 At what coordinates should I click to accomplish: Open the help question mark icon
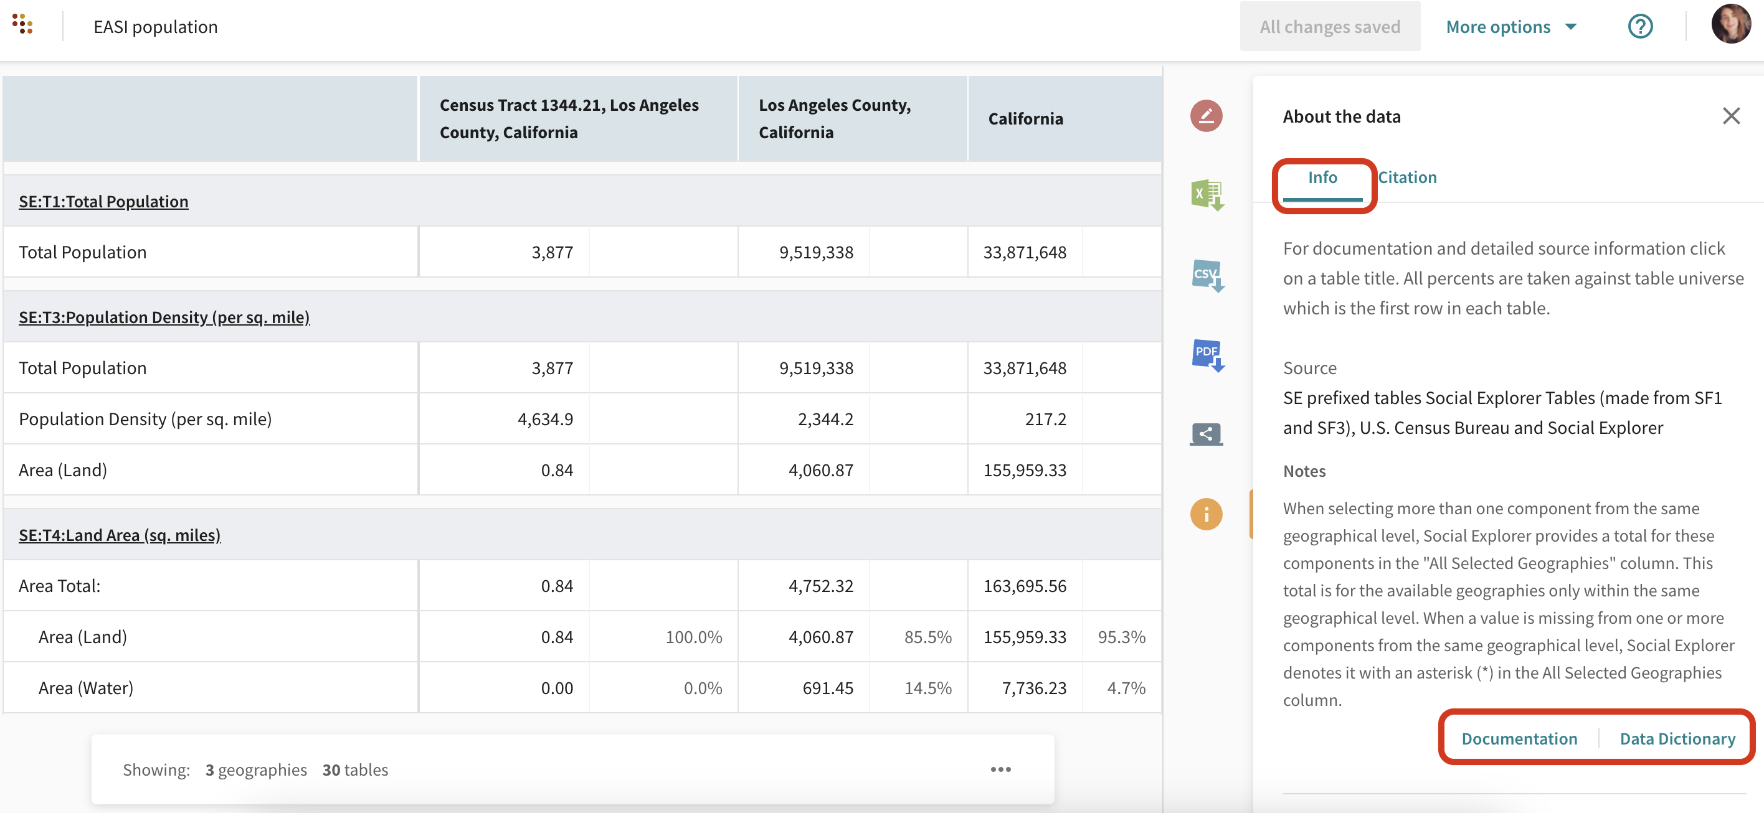[x=1639, y=27]
